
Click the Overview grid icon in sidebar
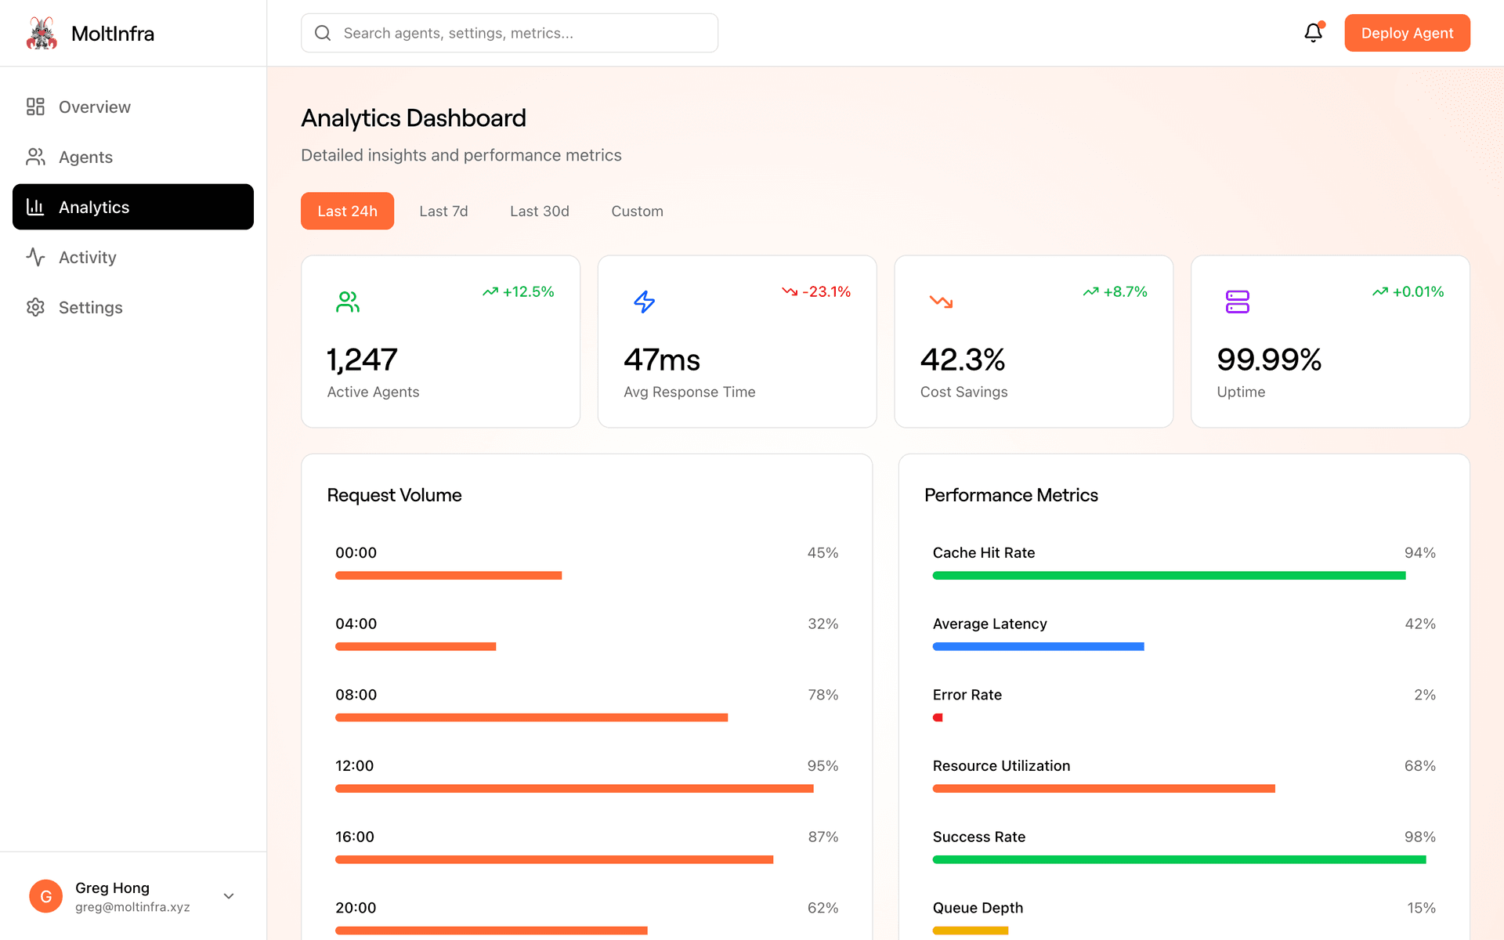click(x=35, y=107)
